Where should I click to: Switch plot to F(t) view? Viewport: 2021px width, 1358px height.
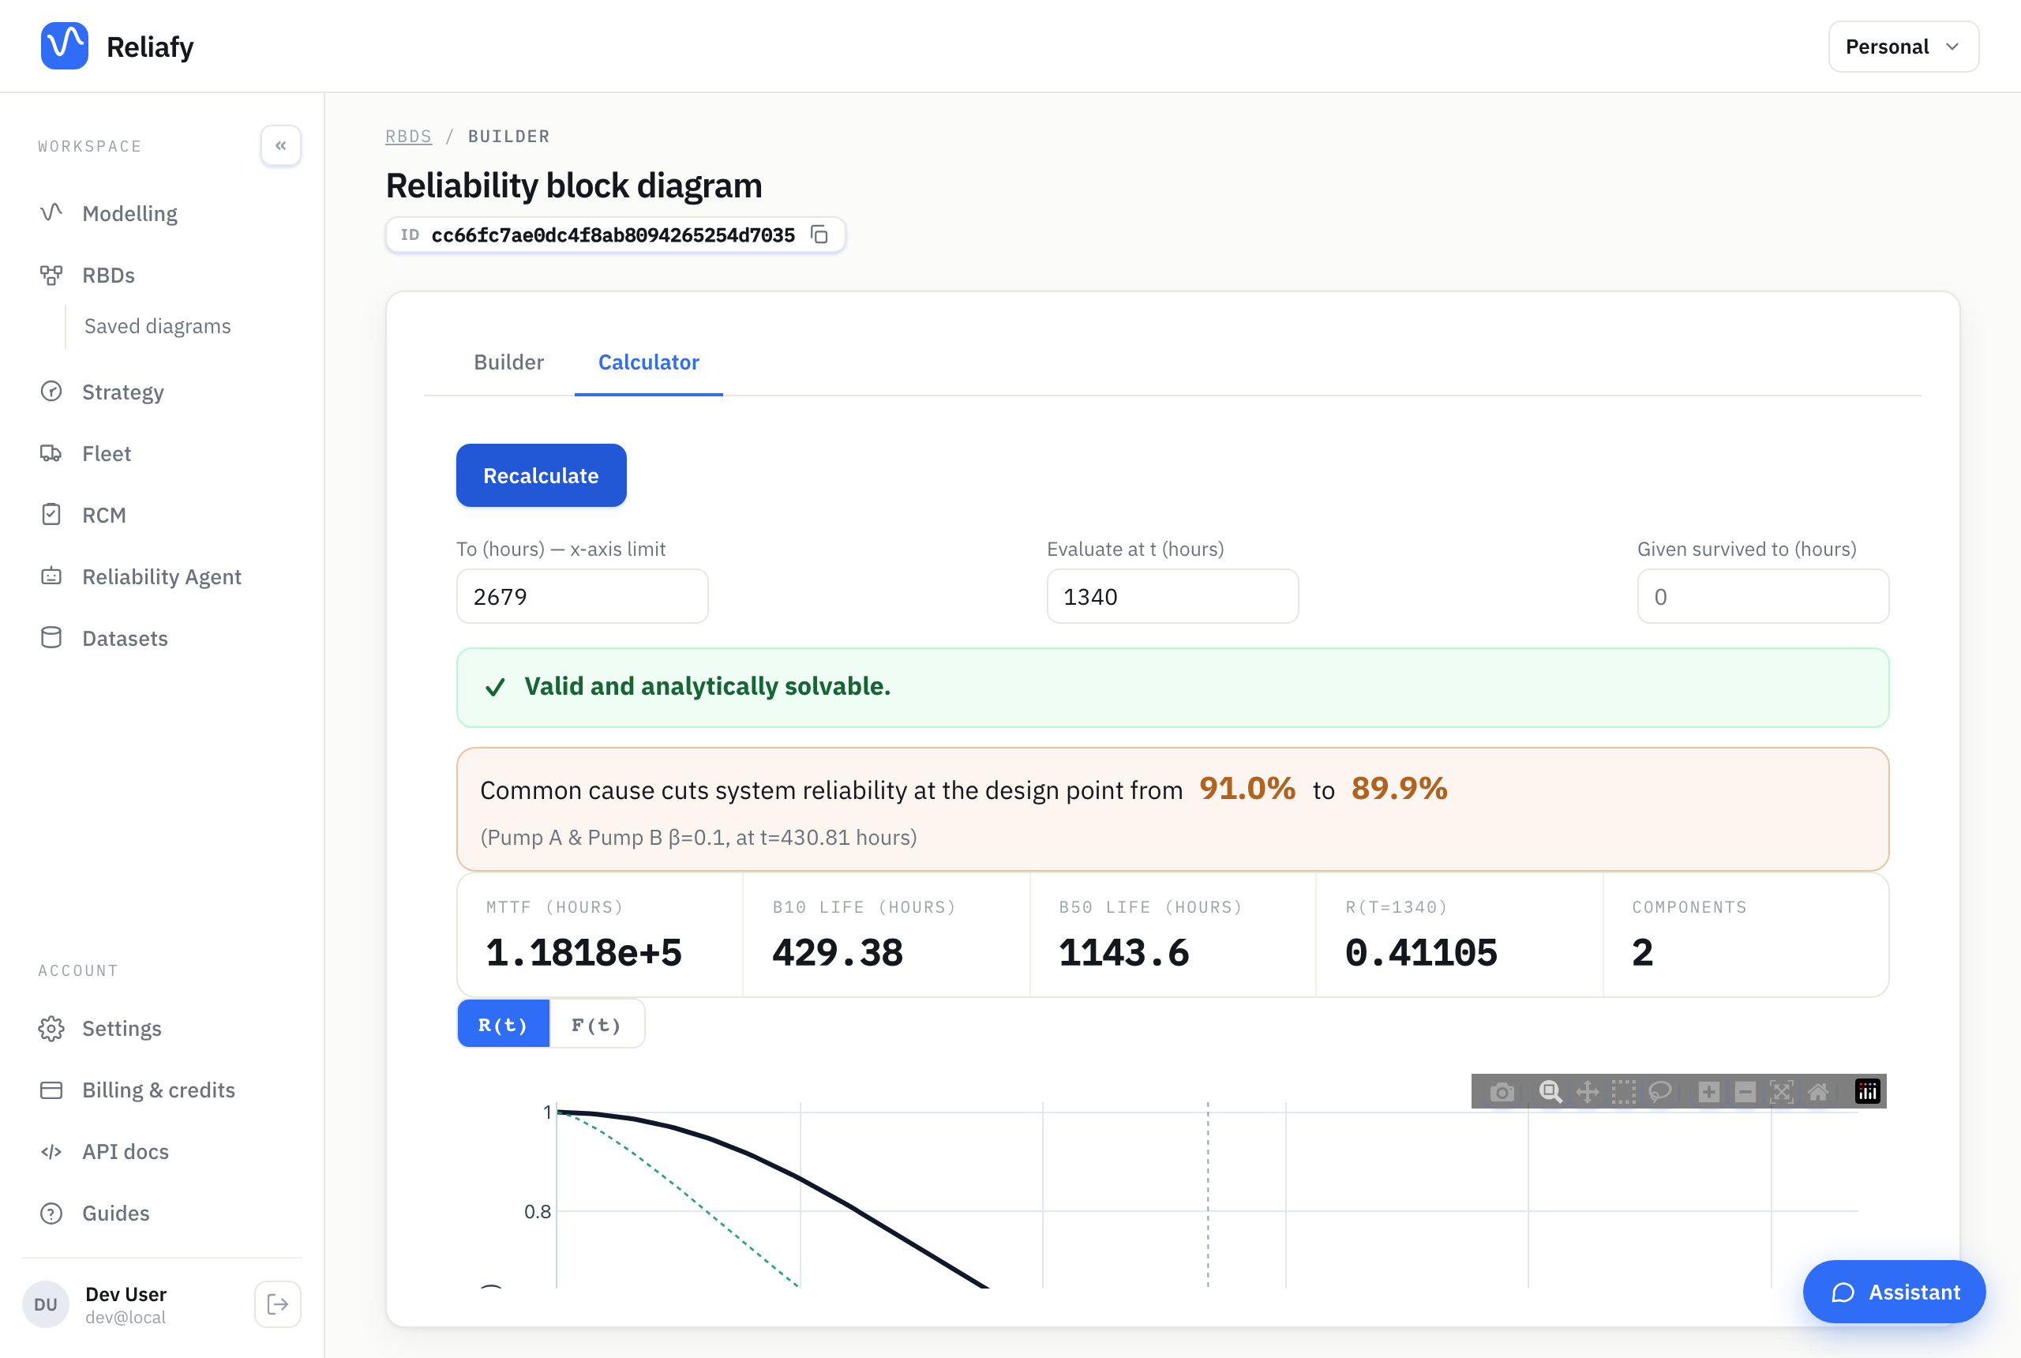(597, 1025)
